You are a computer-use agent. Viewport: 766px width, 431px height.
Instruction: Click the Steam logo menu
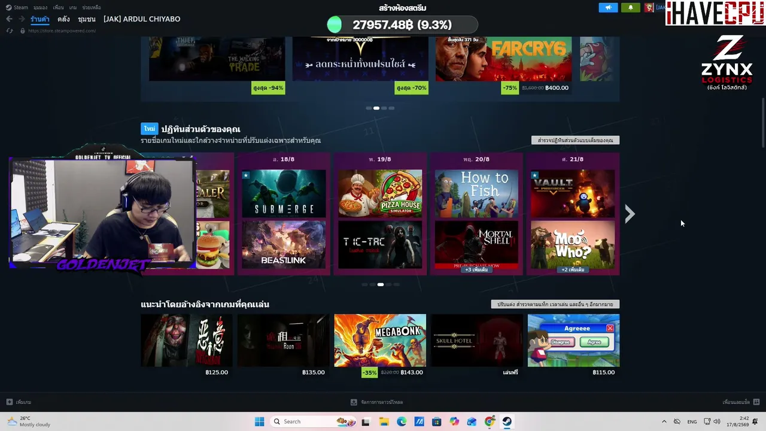(x=17, y=7)
